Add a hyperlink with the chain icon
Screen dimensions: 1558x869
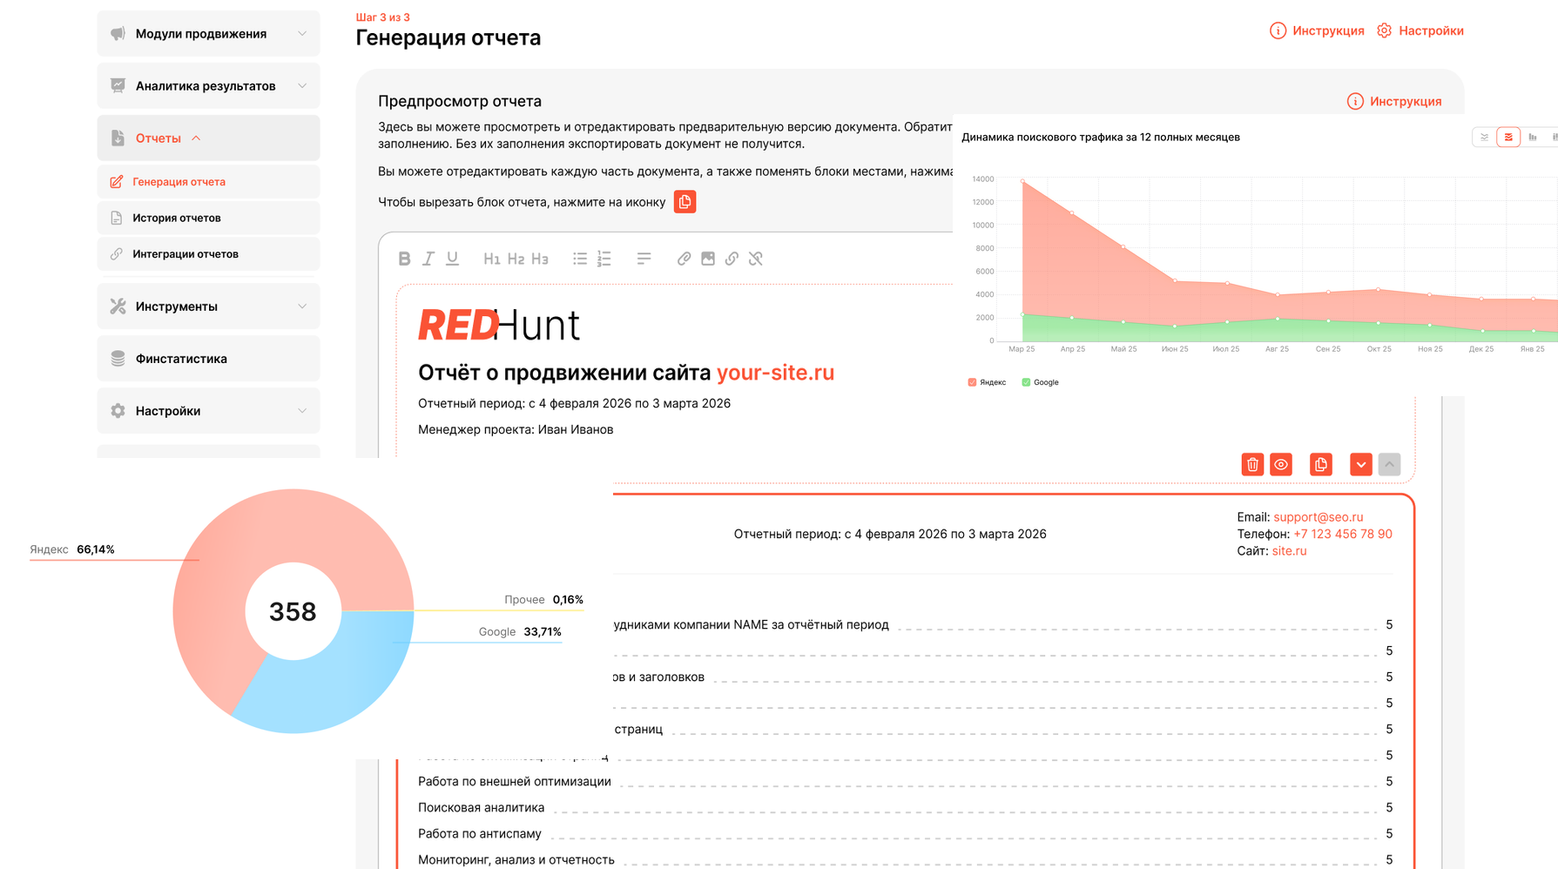point(732,259)
